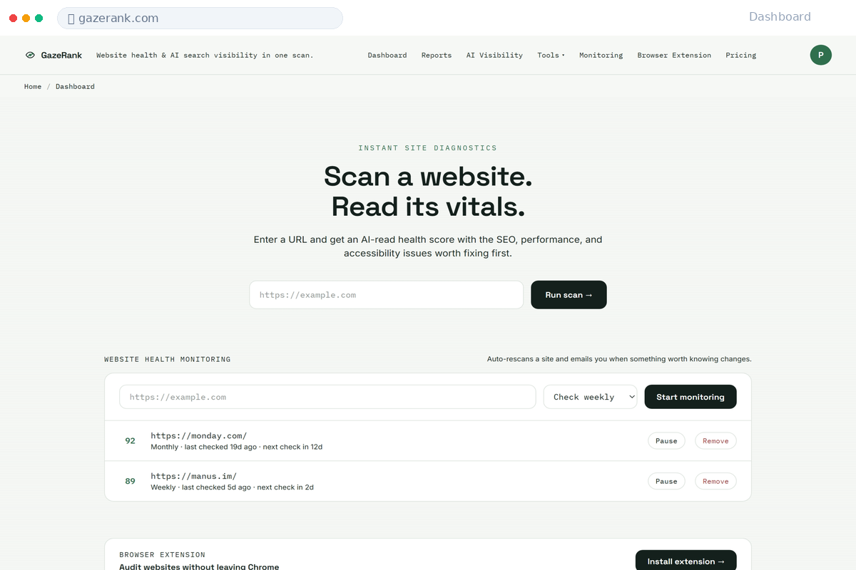Viewport: 856px width, 570px height.
Task: Click the score 89 for manus.im
Action: pos(130,482)
